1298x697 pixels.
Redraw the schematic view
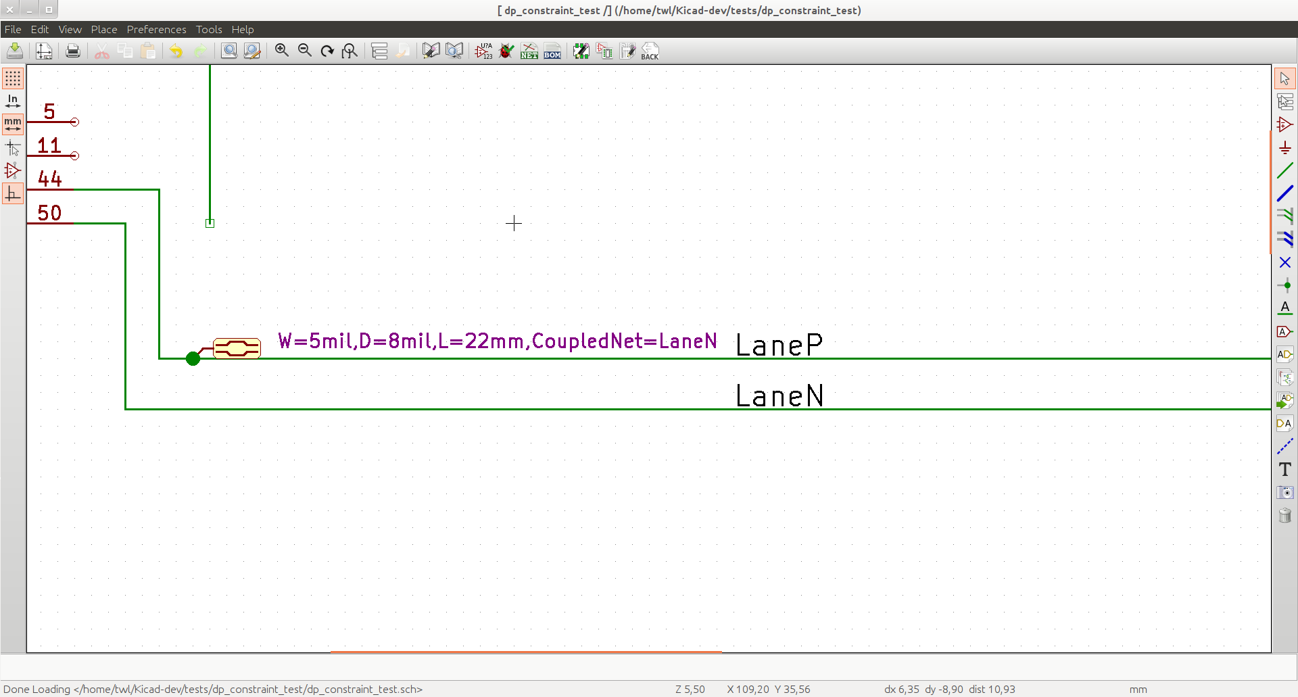pyautogui.click(x=328, y=51)
